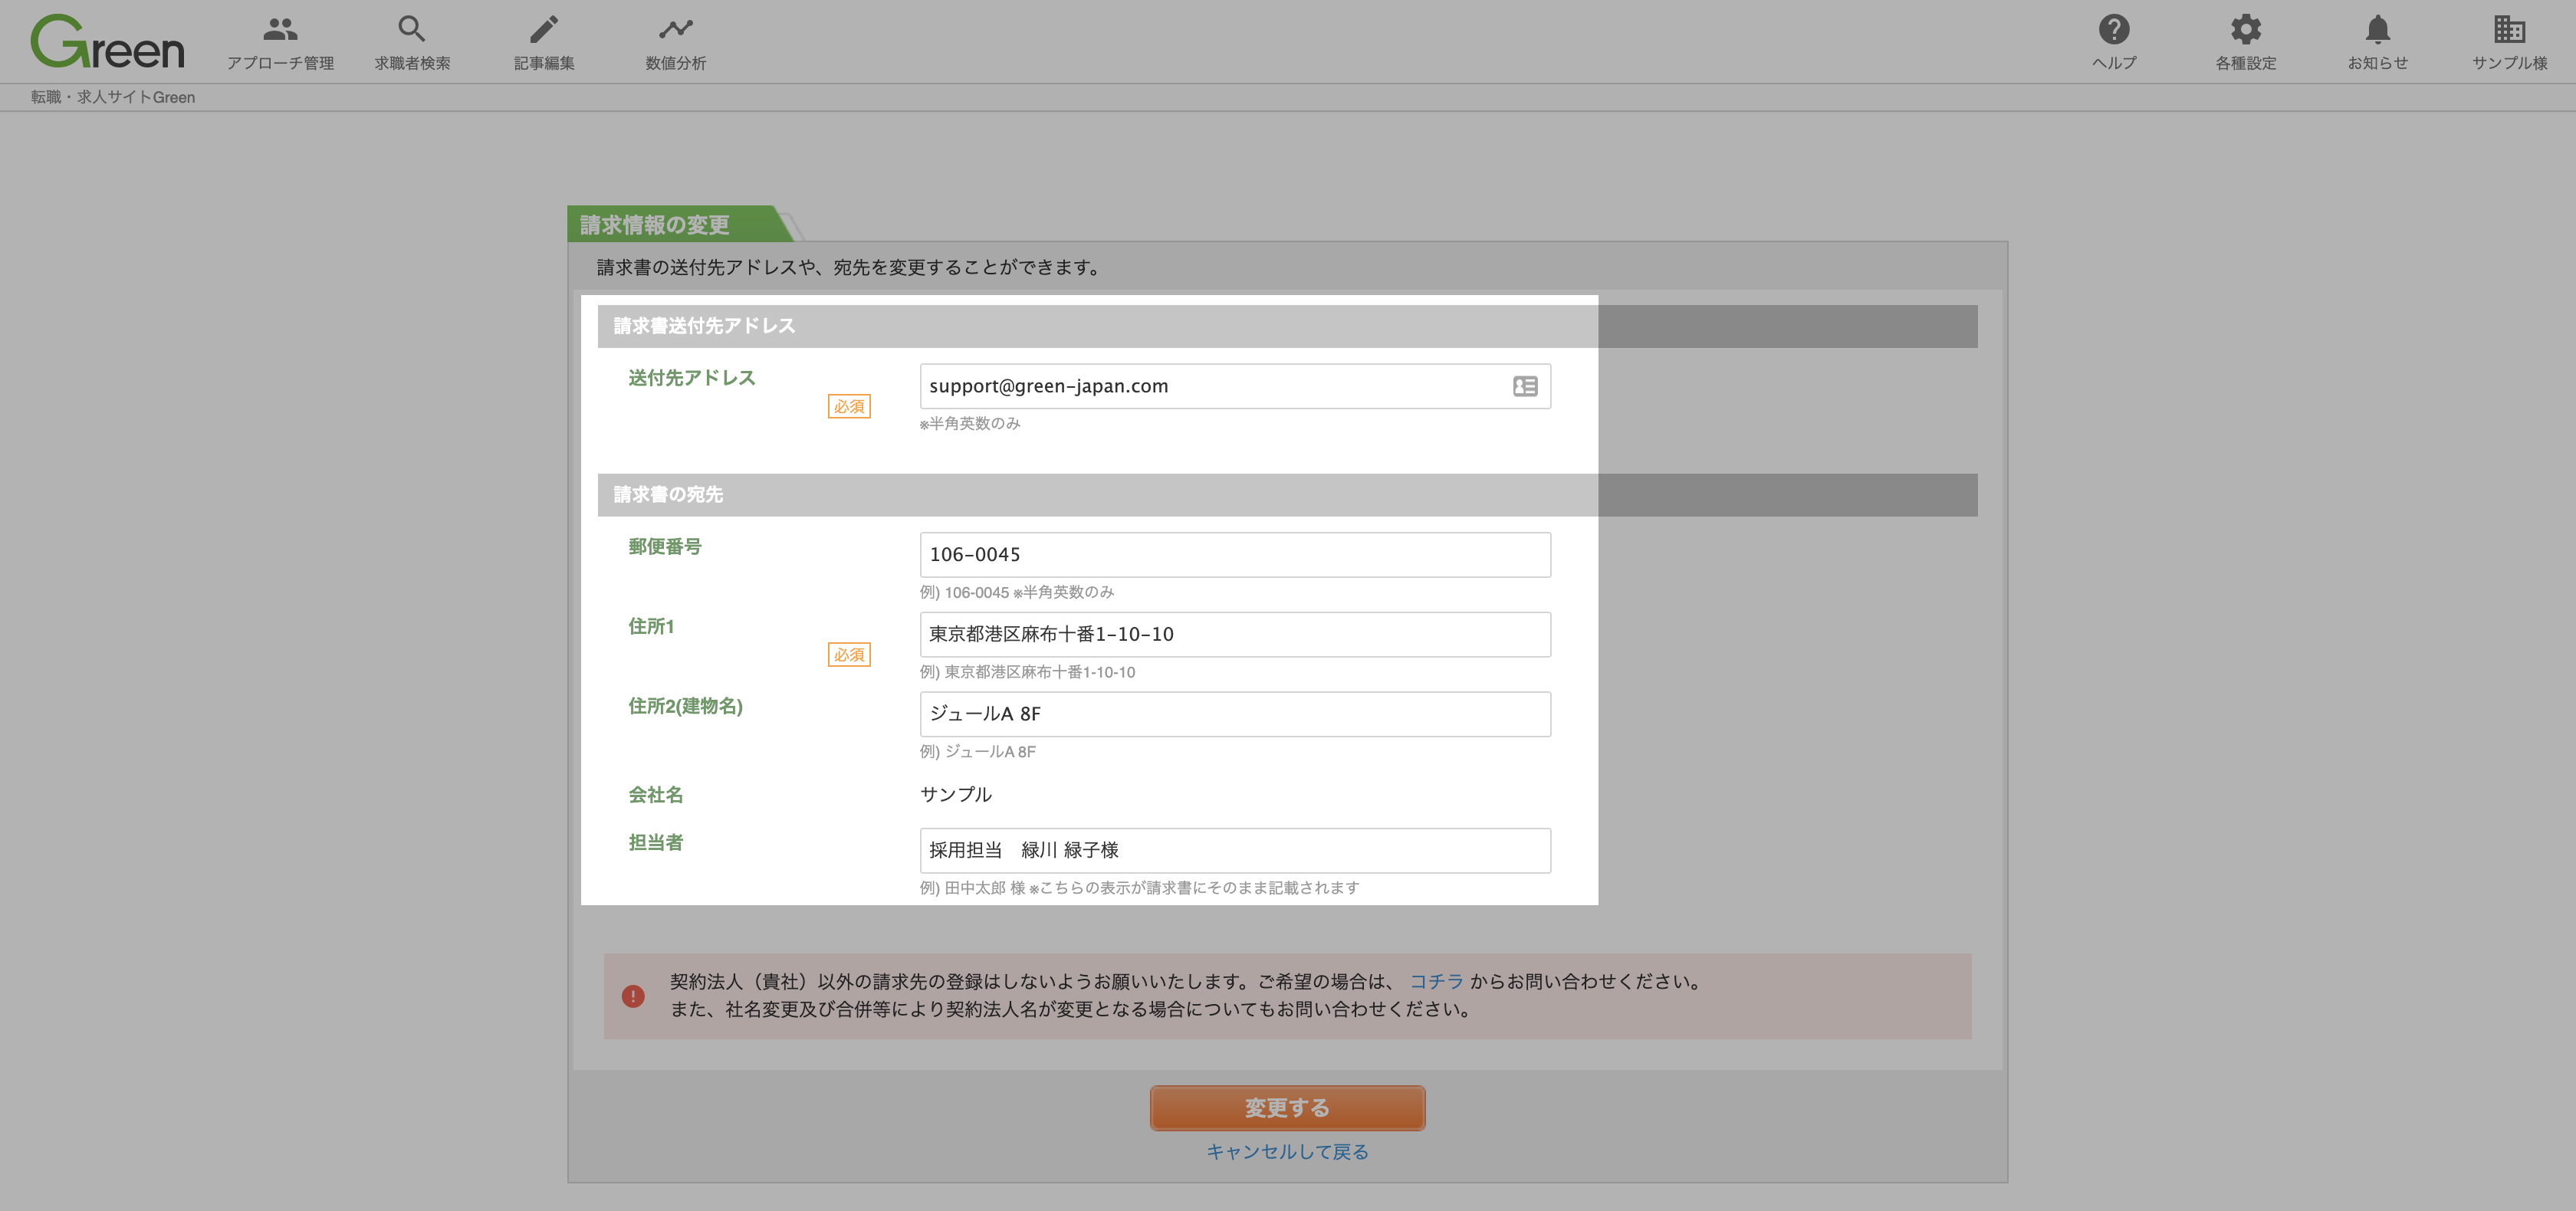This screenshot has height=1211, width=2576.
Task: Click the 送付先アドレス email input field
Action: (1235, 386)
